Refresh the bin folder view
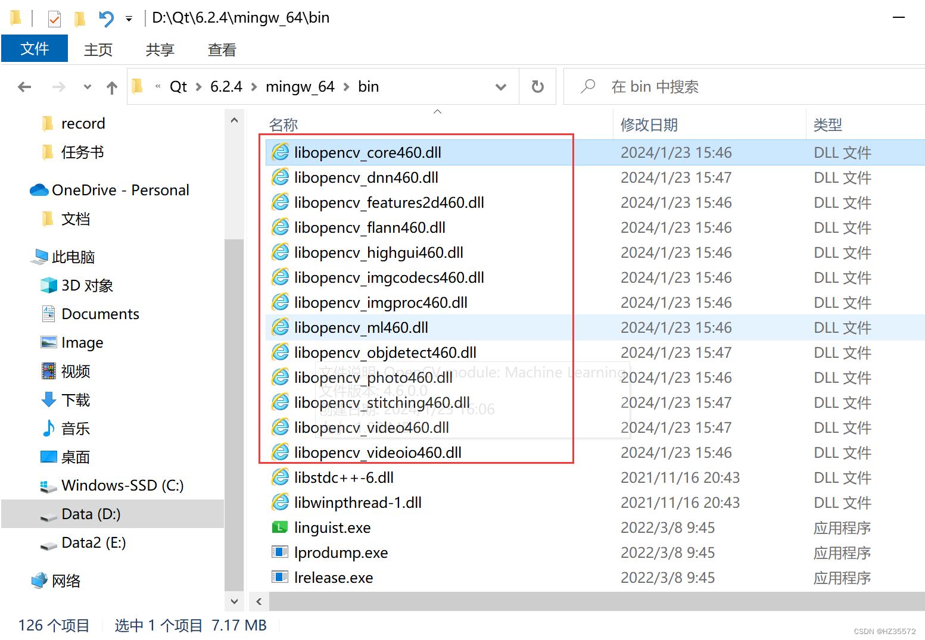 coord(537,87)
